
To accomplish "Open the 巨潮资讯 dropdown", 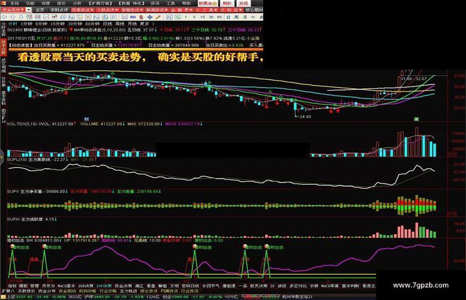I will click(x=83, y=10).
